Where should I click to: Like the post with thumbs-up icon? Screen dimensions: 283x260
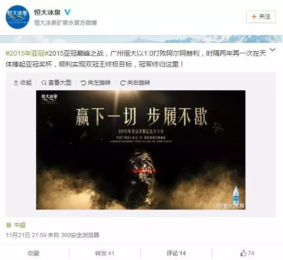click(244, 253)
